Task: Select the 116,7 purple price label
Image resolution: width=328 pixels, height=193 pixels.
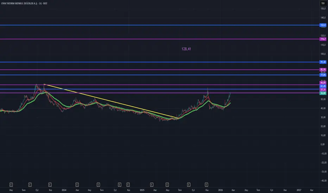Action: coord(323,39)
